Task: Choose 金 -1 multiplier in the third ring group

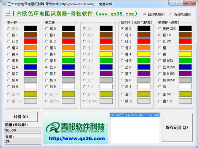Action: (126, 94)
